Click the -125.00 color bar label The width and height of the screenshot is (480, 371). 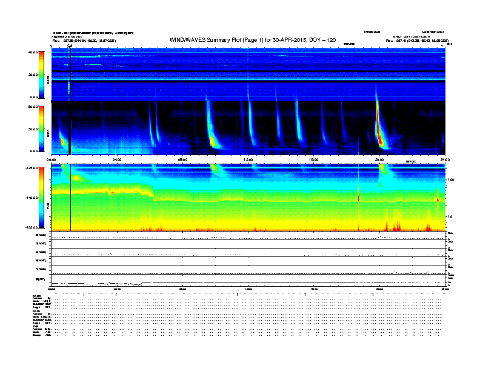point(32,168)
